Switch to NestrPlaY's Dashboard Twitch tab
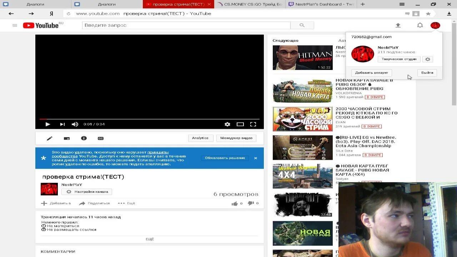This screenshot has height=257, width=457. pyautogui.click(x=321, y=4)
